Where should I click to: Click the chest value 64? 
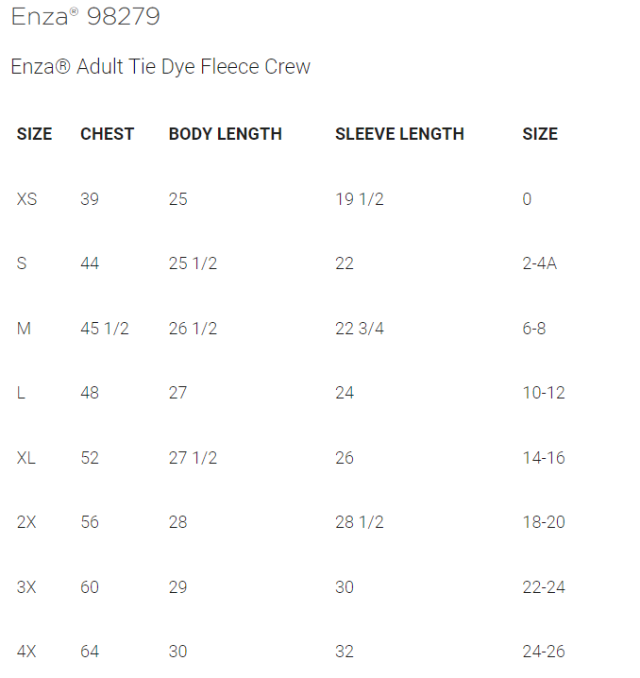pos(90,652)
